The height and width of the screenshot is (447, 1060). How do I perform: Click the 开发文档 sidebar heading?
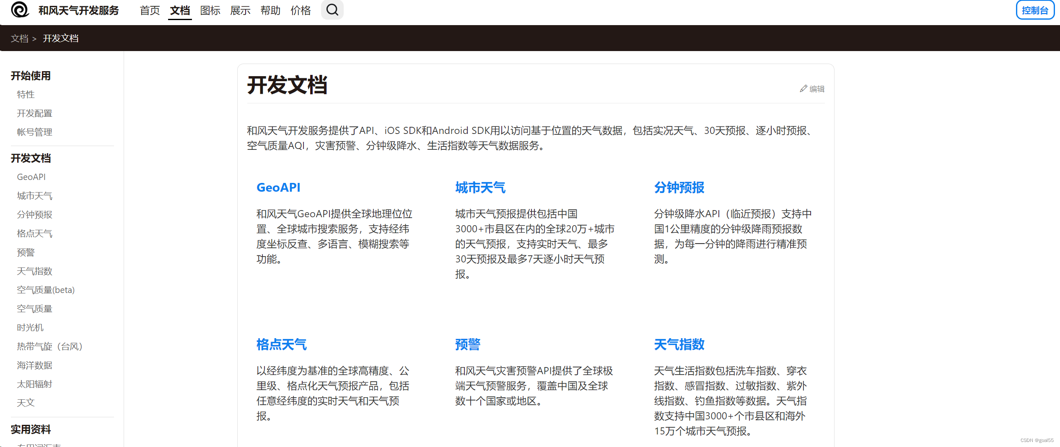pos(31,158)
